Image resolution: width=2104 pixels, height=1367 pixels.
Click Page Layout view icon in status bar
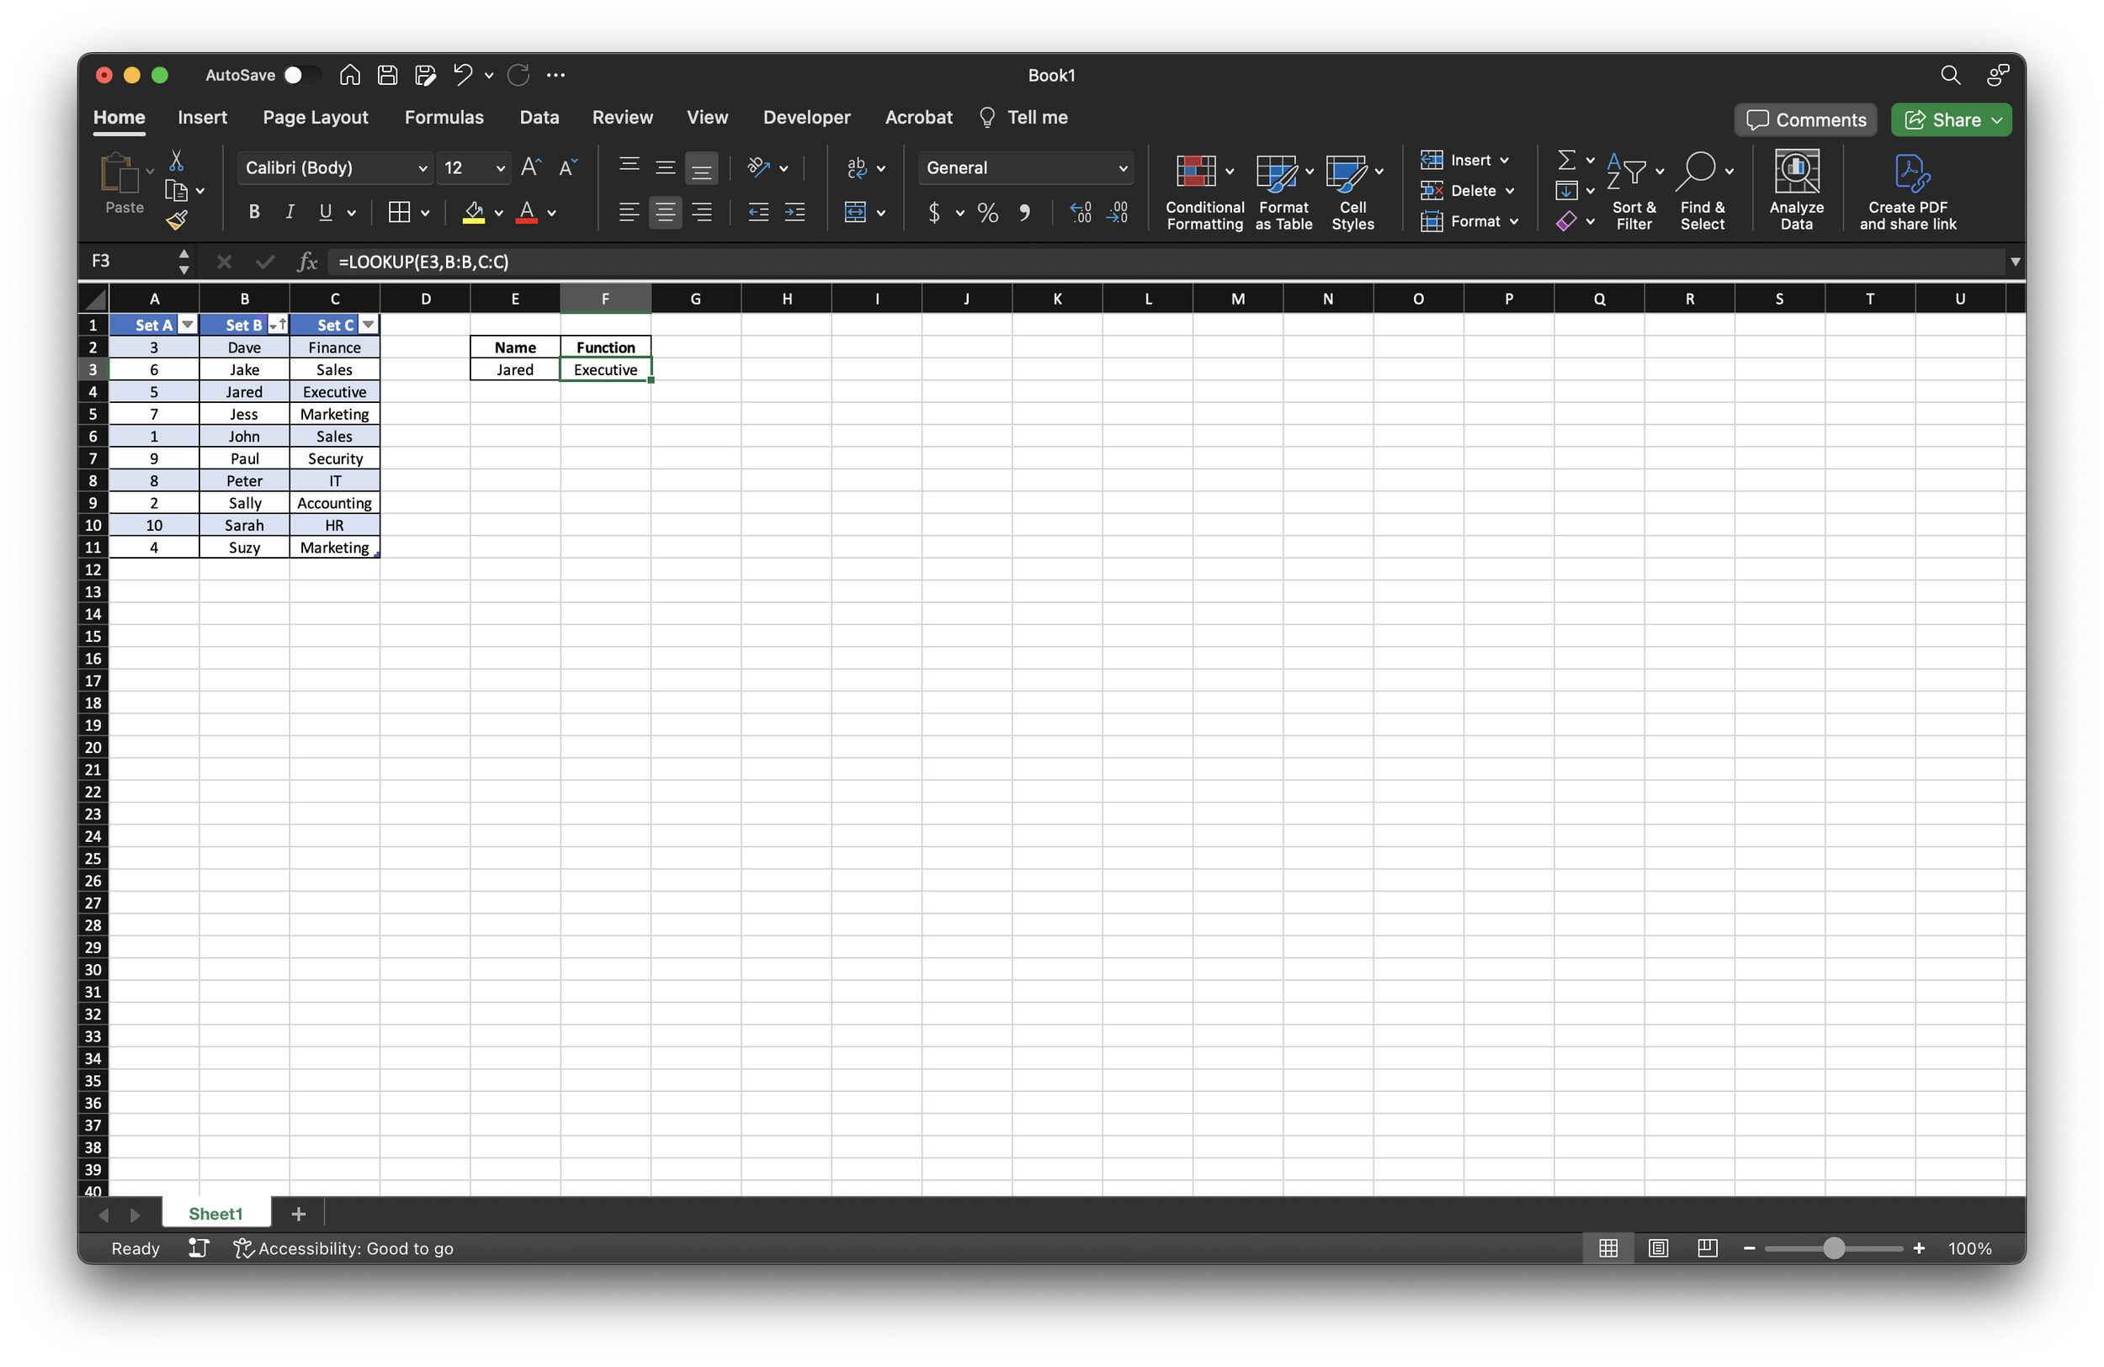pos(1658,1248)
